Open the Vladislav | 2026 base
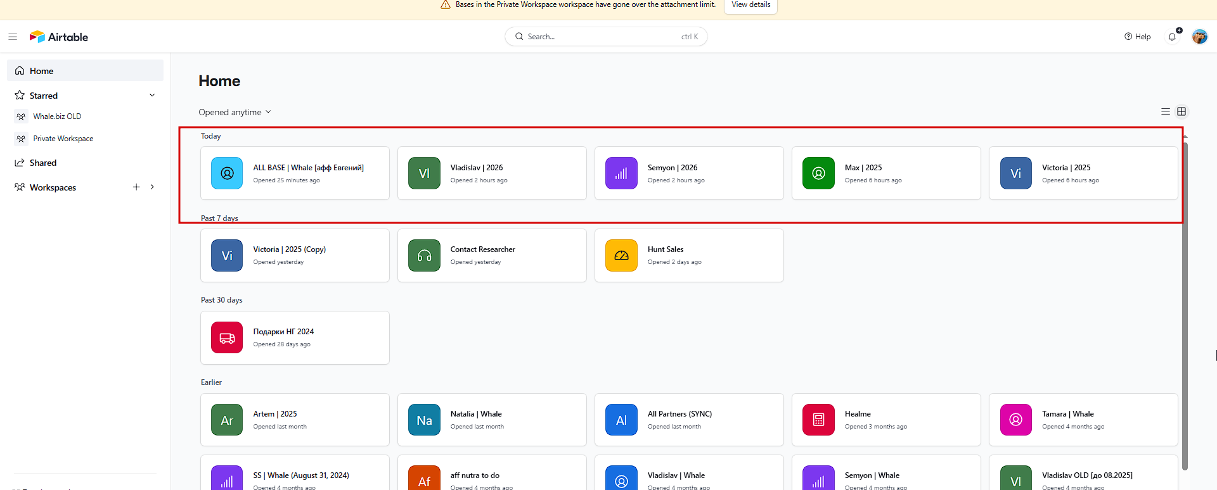The height and width of the screenshot is (490, 1217). click(492, 173)
